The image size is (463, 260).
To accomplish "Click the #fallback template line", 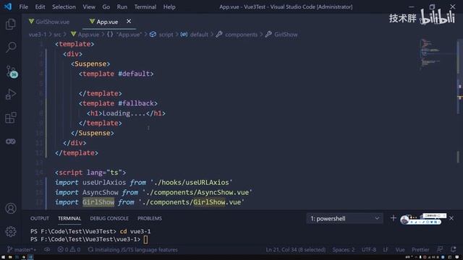I will (x=118, y=103).
